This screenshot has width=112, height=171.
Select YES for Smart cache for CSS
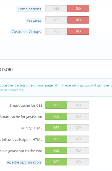(x=56, y=105)
